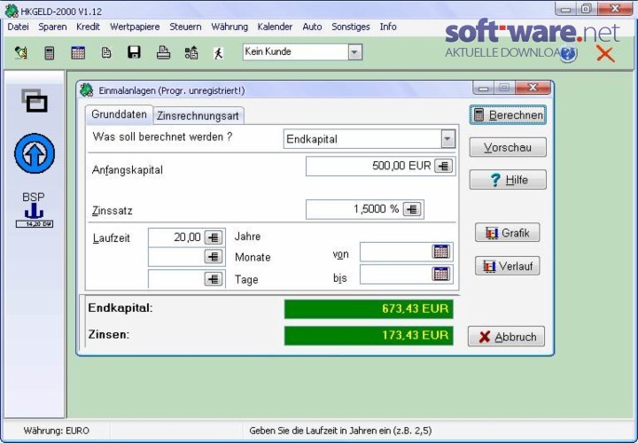Open the Sonstiges menu

(x=351, y=27)
